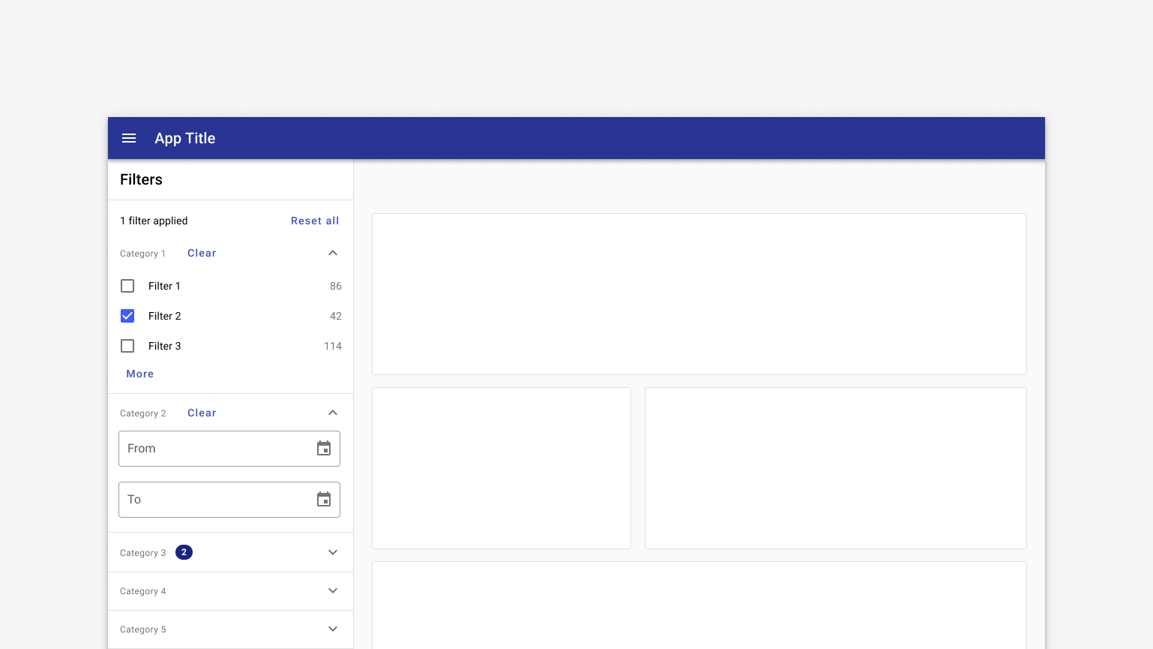Open the hamburger navigation menu
1153x649 pixels.
click(129, 138)
